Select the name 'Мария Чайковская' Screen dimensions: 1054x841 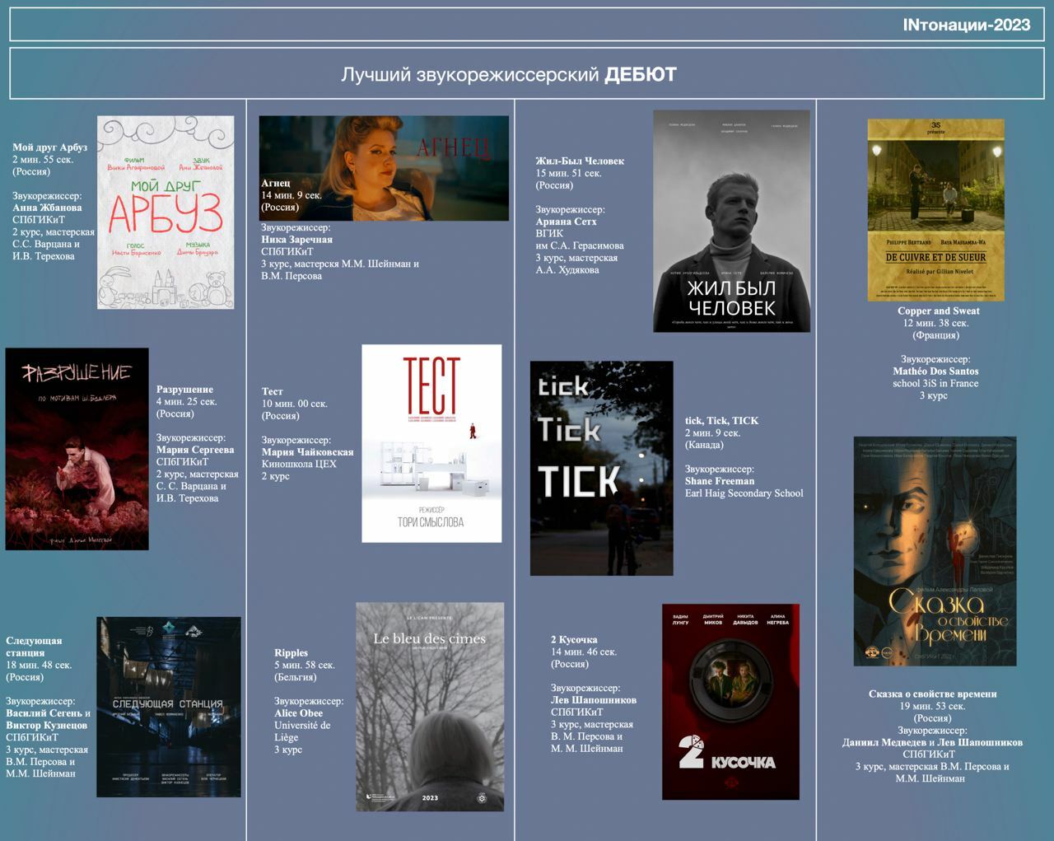click(x=308, y=452)
